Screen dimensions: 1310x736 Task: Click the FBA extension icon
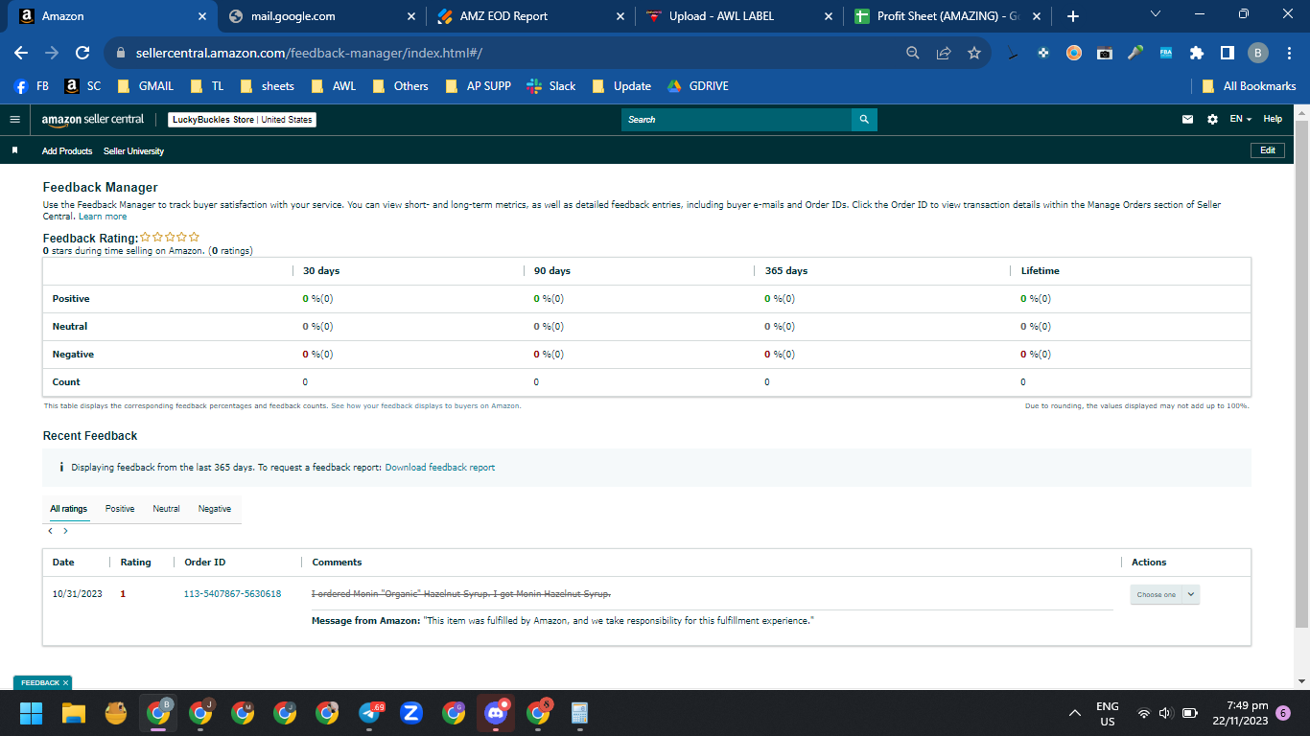1166,54
